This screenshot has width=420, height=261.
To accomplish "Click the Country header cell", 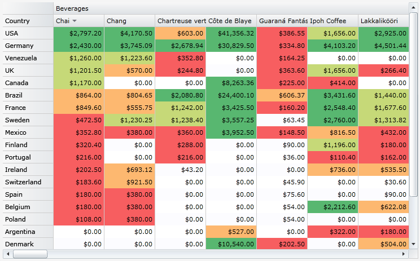I will (x=27, y=21).
